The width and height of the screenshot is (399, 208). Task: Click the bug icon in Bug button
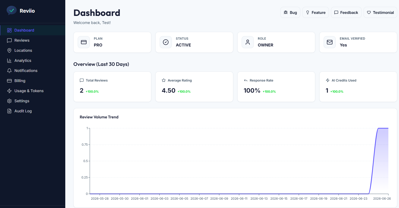[x=286, y=12]
